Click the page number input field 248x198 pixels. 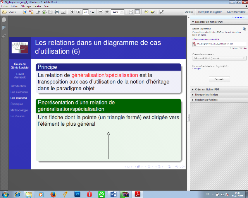click(x=85, y=12)
